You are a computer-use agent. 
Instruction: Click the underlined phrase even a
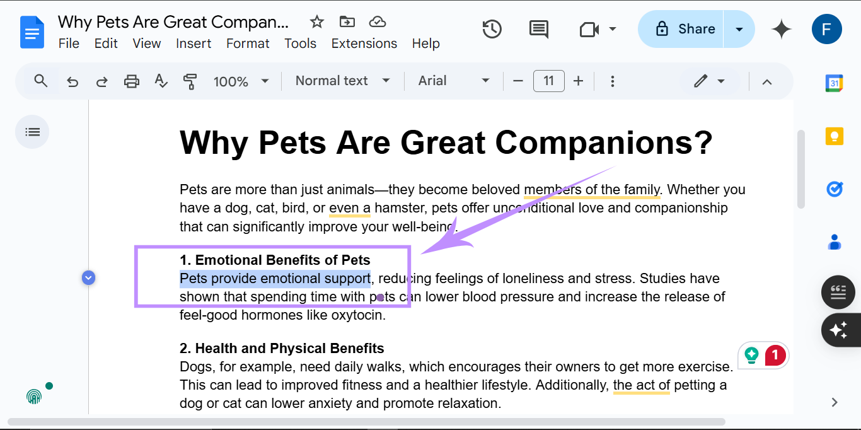(x=350, y=207)
